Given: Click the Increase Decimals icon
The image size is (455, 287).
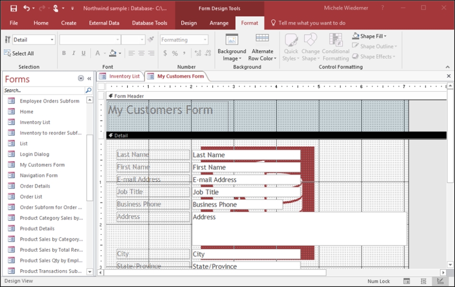Looking at the screenshot, I should coord(198,53).
